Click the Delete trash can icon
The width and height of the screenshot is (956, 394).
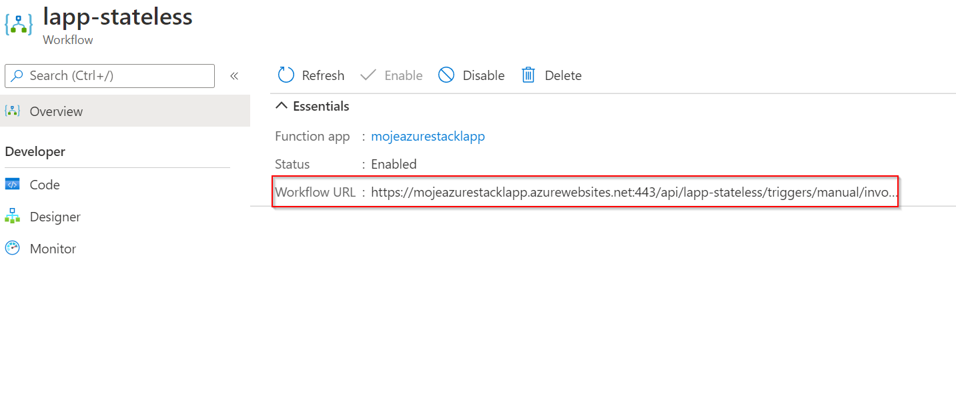click(x=528, y=75)
